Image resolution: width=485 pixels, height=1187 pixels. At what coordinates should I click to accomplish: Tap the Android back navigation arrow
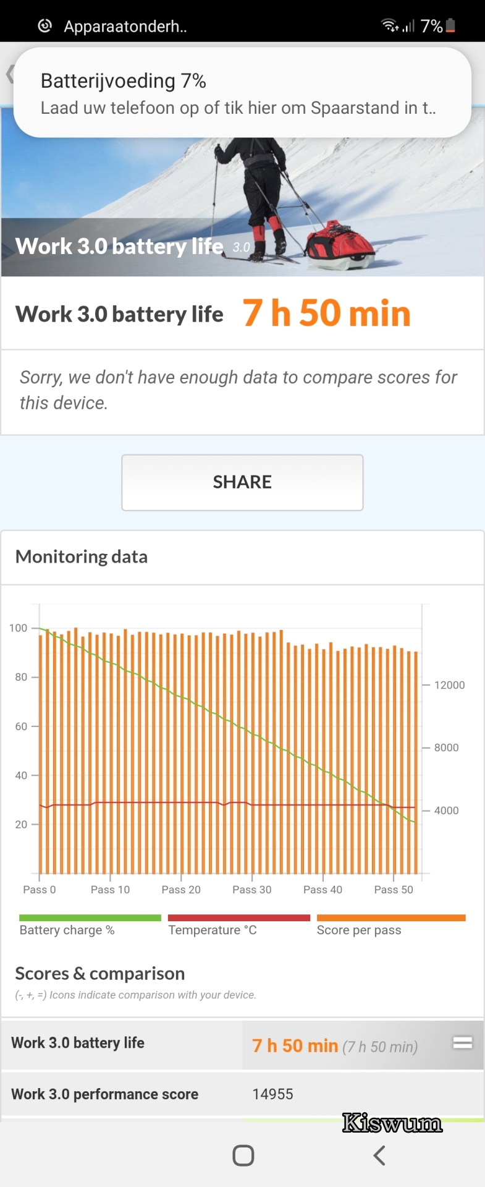click(x=379, y=1155)
